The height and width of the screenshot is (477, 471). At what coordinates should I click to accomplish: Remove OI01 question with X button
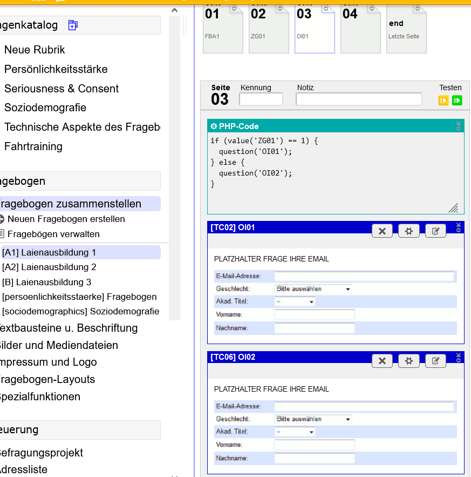[x=382, y=231]
